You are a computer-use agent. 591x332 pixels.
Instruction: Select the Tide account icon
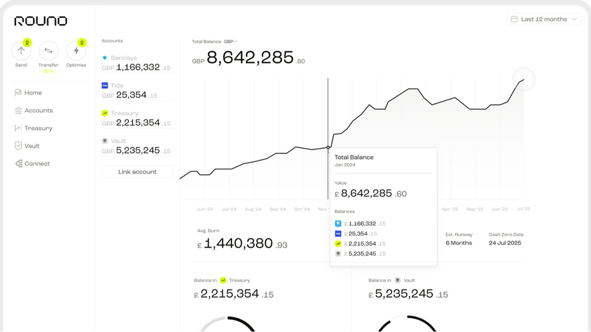(105, 86)
